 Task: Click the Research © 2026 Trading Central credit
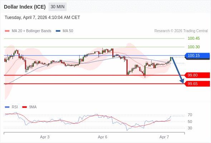pyautogui.click(x=181, y=31)
